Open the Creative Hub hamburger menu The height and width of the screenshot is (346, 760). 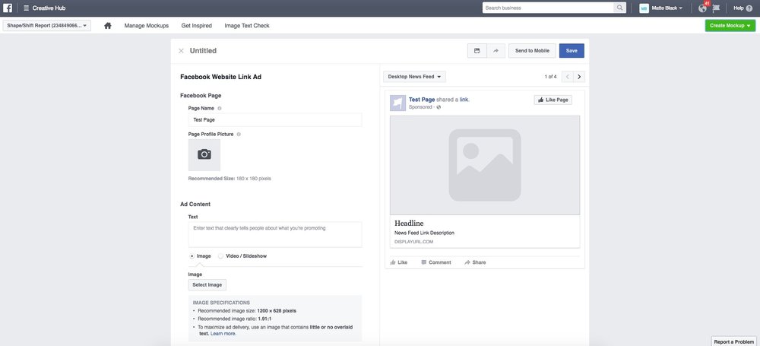(x=26, y=8)
